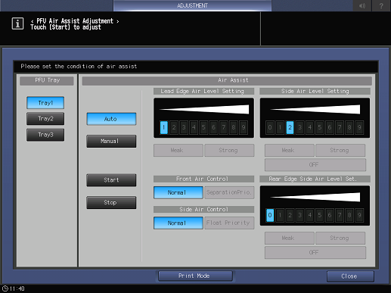Set Side Air Control to Normal
Image resolution: width=391 pixels, height=293 pixels.
(x=178, y=223)
